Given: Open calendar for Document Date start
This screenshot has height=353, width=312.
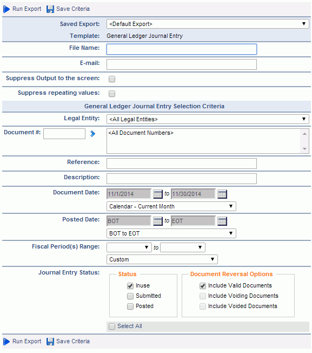Looking at the screenshot, I should (157, 194).
